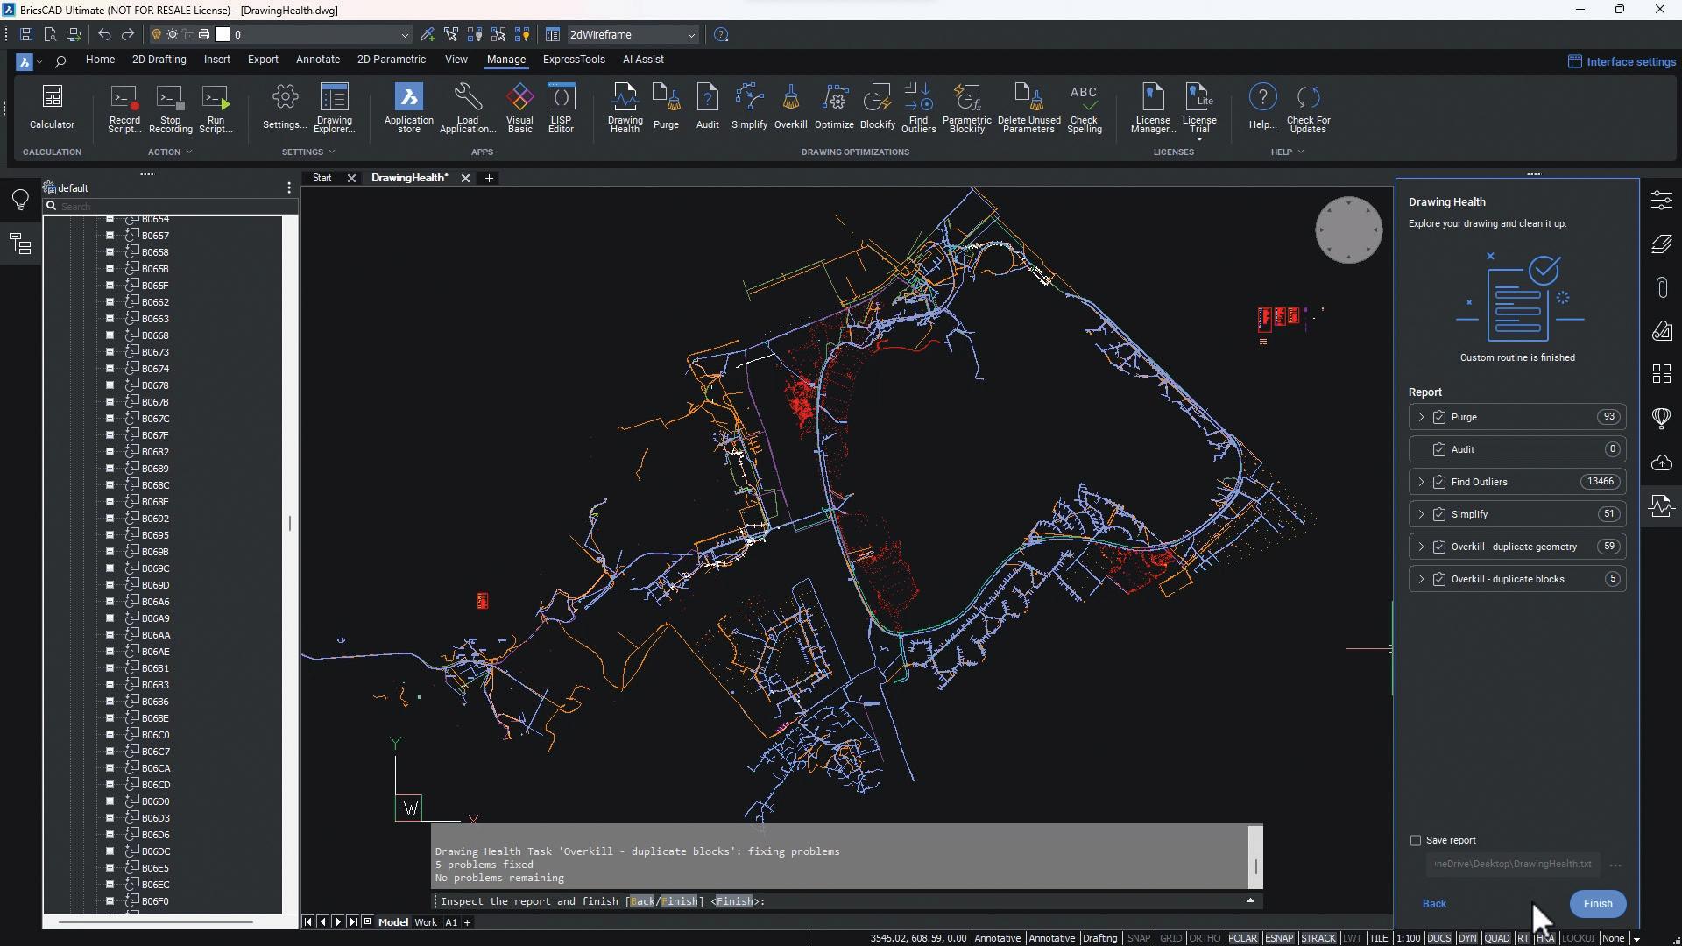Screen dimensions: 1682x946
Task: Toggle POLAR in the status bar
Action: coord(1242,938)
